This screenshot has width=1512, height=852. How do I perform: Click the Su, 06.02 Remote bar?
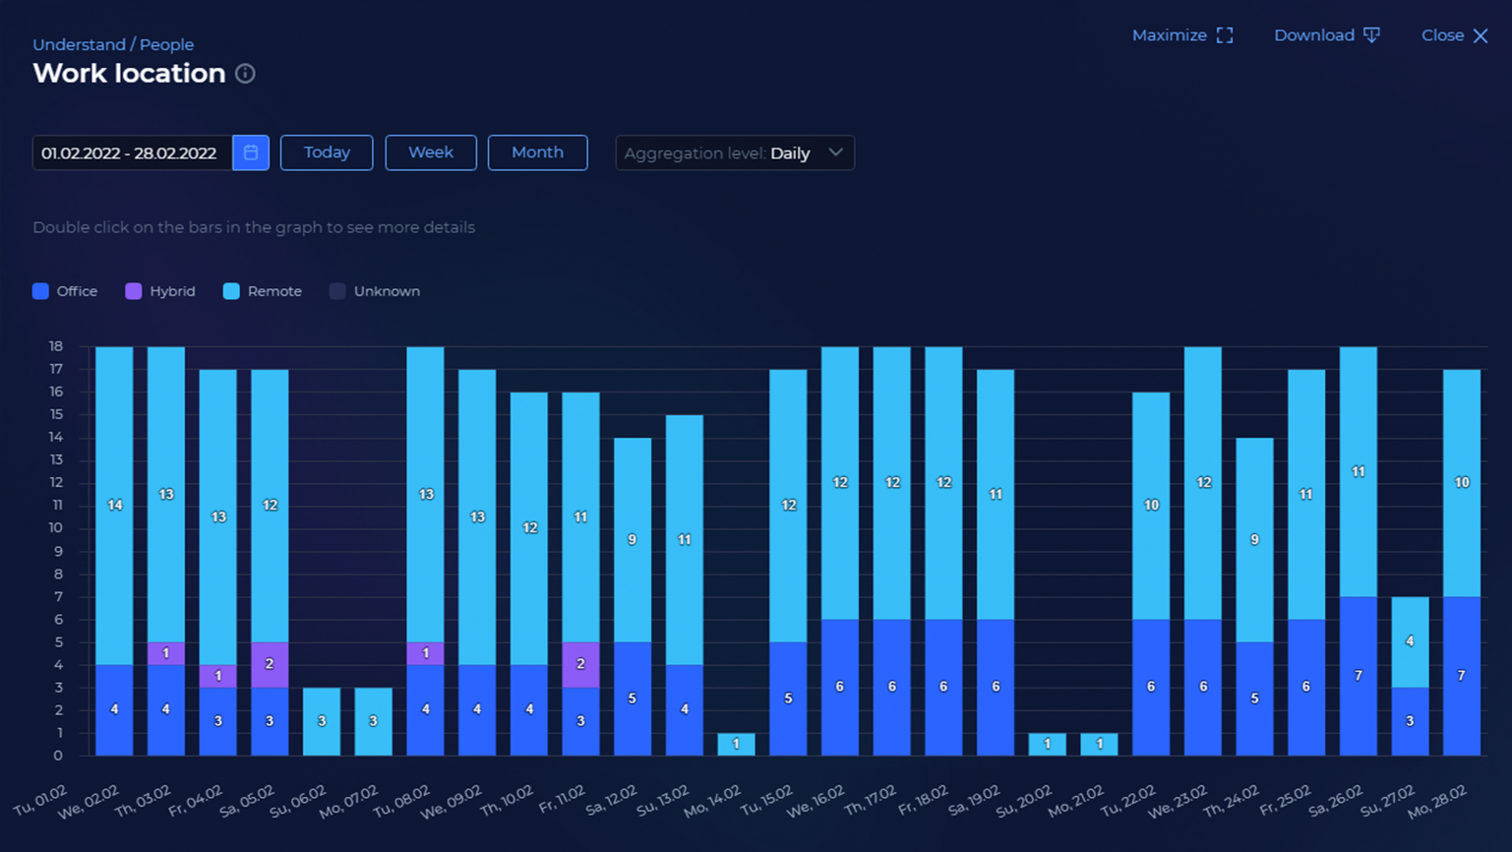coord(373,721)
